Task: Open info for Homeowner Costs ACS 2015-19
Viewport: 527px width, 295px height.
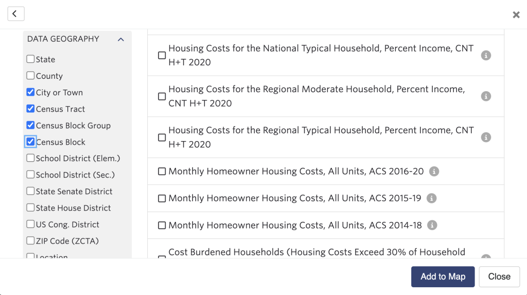Action: (432, 198)
